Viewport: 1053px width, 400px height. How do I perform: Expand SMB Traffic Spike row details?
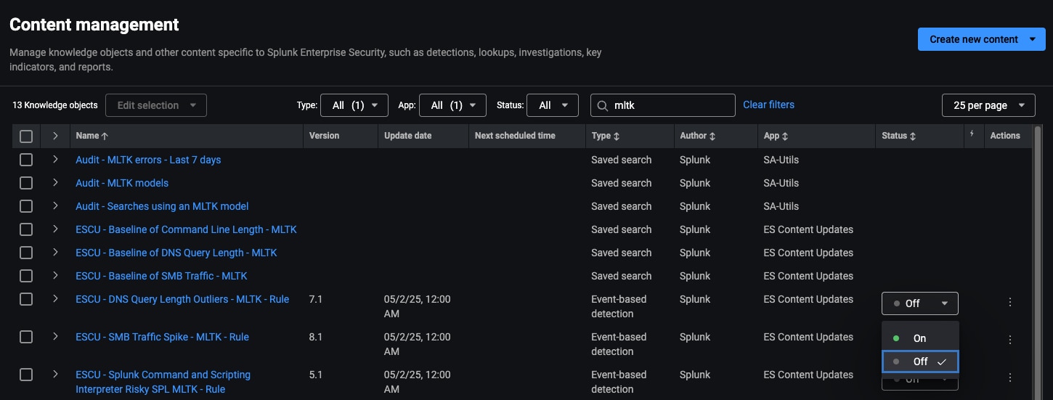pyautogui.click(x=55, y=336)
